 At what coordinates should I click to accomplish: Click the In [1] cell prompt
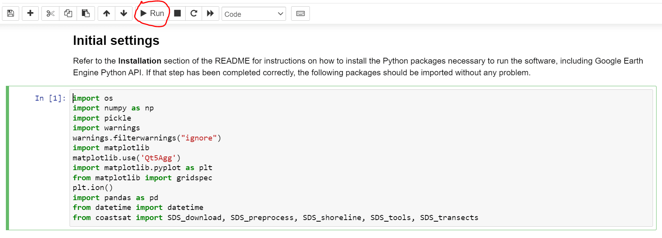tap(50, 98)
